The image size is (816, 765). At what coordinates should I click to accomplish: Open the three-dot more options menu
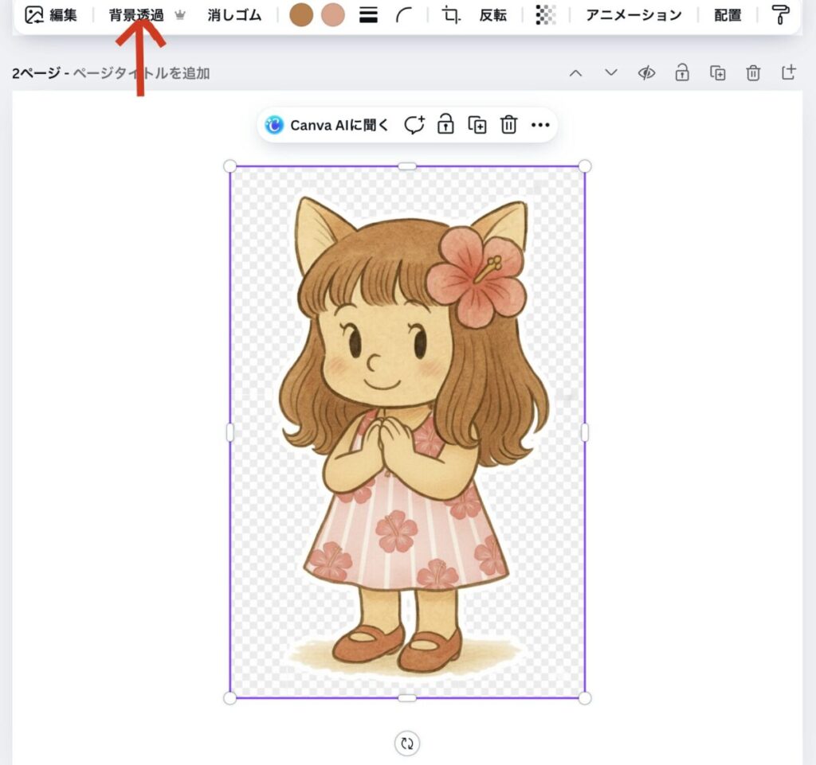click(x=540, y=125)
